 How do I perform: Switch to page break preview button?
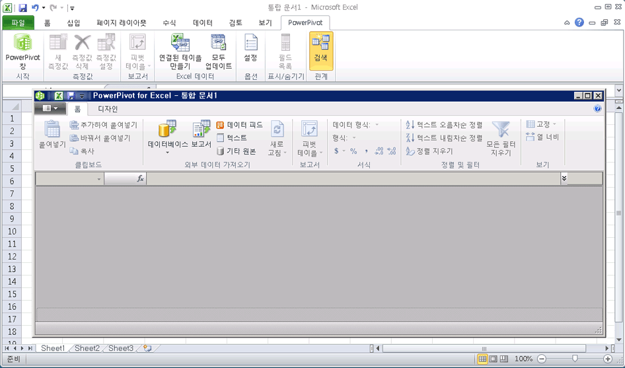click(504, 359)
